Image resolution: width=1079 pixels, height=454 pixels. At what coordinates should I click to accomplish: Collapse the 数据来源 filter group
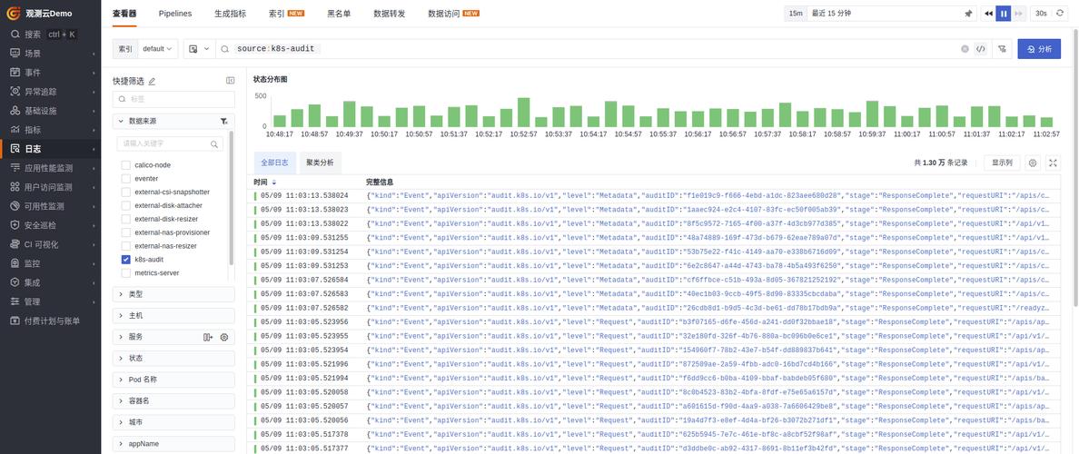pos(121,121)
